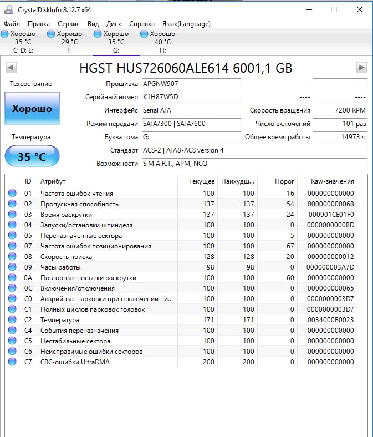Click status icon for attribute 01
This screenshot has width=373, height=437.
pyautogui.click(x=12, y=193)
